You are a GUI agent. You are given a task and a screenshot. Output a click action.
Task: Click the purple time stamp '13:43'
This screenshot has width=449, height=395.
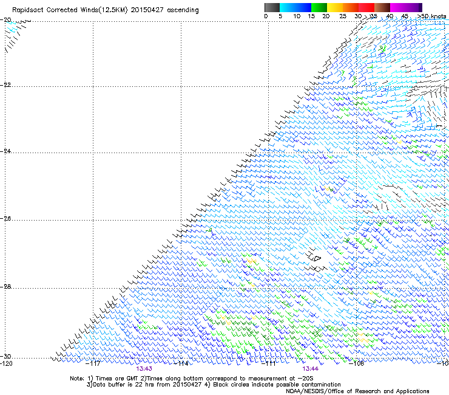tap(144, 369)
